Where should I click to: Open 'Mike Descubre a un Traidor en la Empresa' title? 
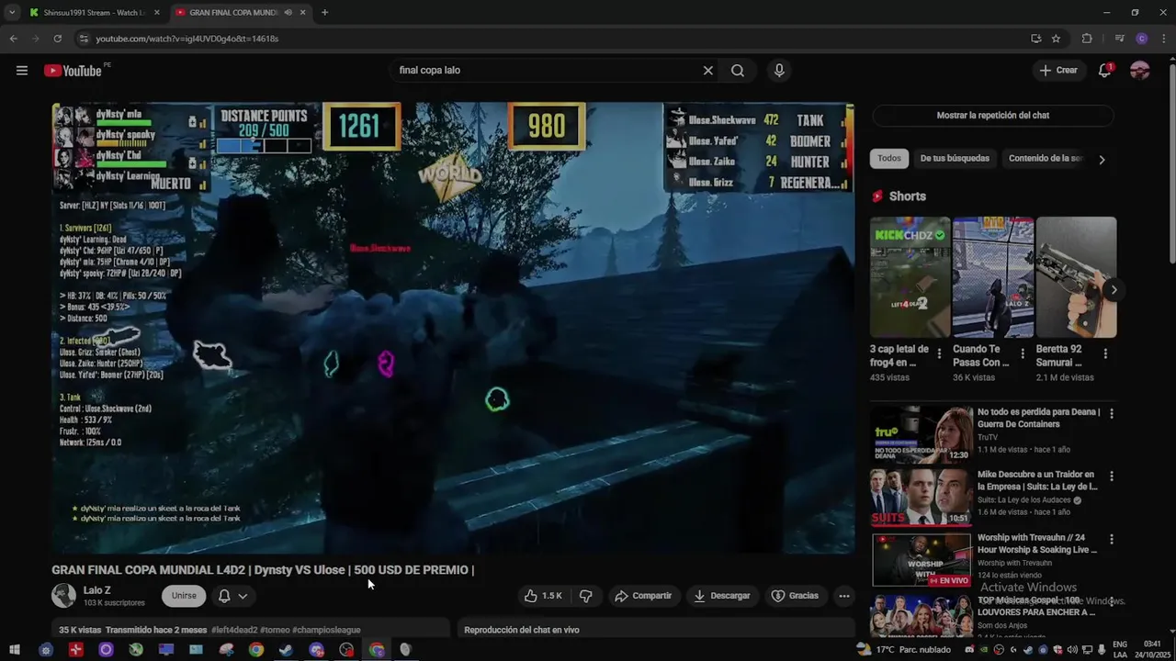1037,481
